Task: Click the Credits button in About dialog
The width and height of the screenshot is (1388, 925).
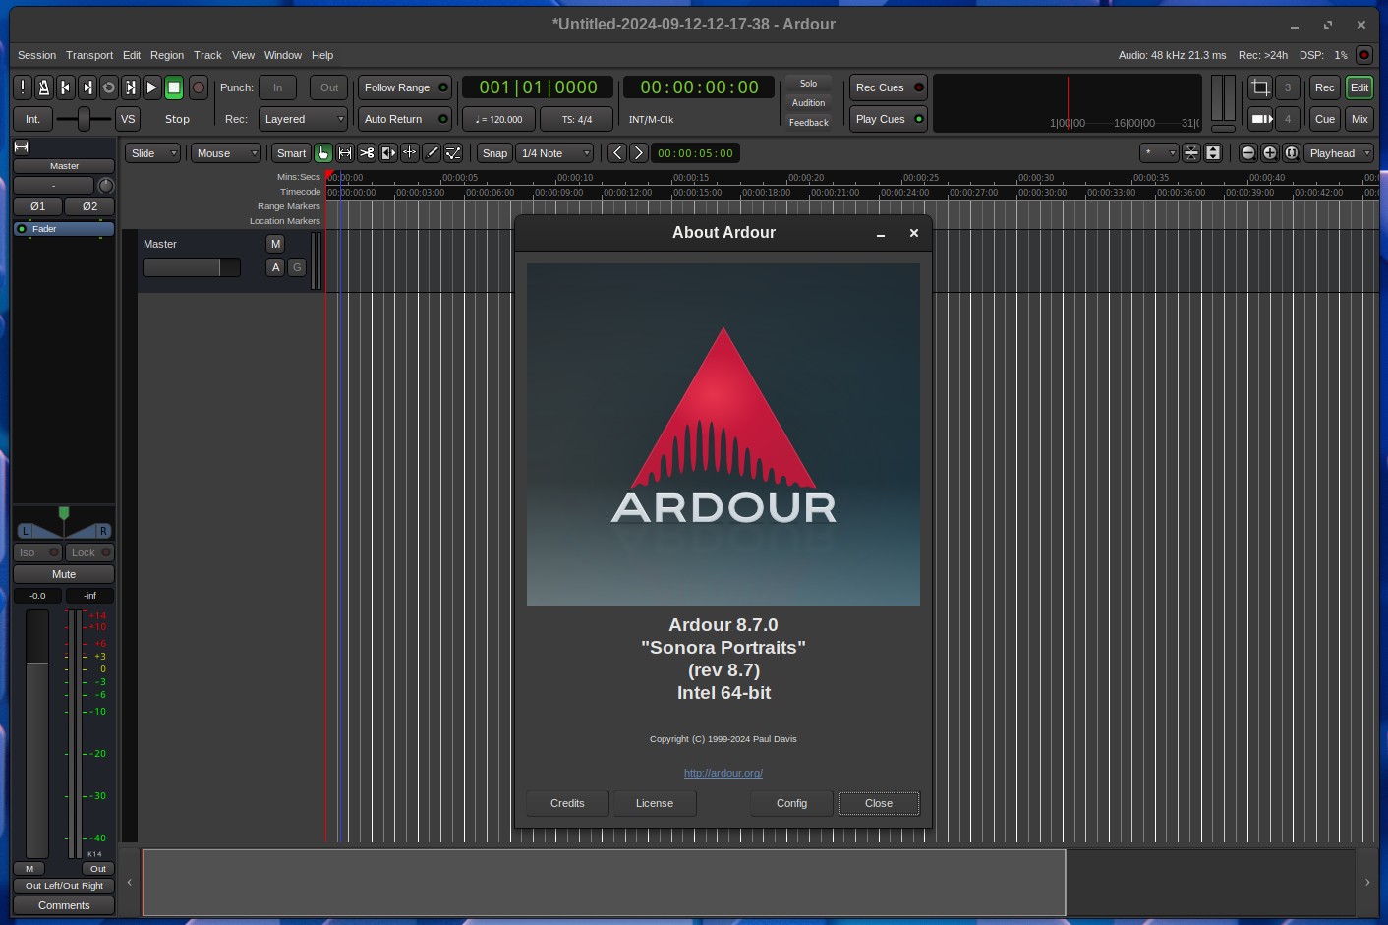Action: tap(567, 803)
